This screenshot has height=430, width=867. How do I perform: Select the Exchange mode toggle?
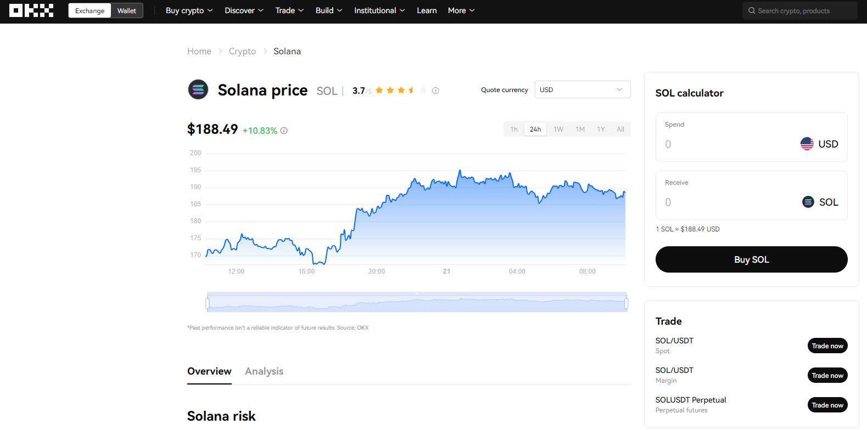click(90, 10)
